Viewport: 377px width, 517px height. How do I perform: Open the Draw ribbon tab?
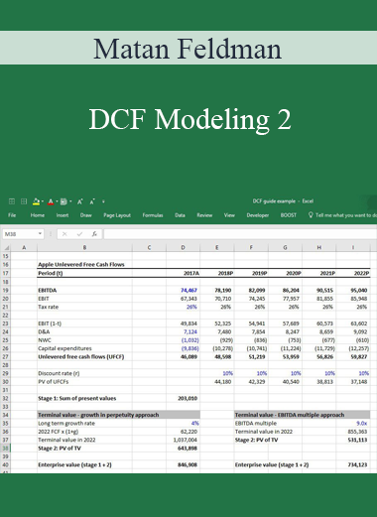(85, 215)
